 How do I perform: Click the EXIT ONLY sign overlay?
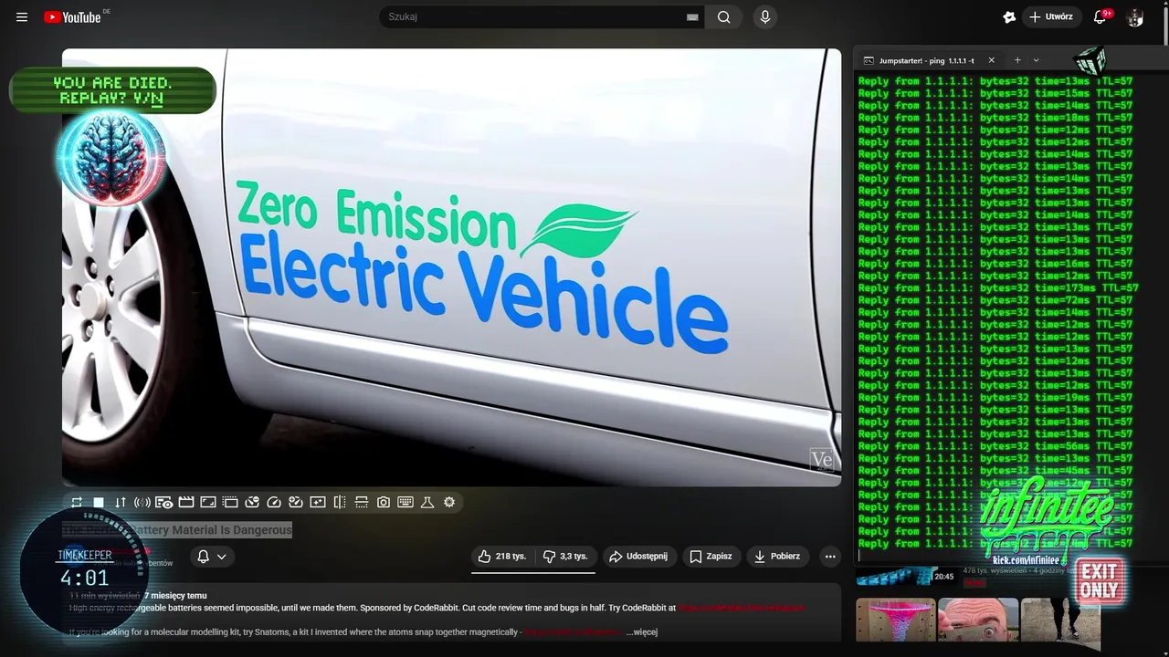tap(1099, 580)
